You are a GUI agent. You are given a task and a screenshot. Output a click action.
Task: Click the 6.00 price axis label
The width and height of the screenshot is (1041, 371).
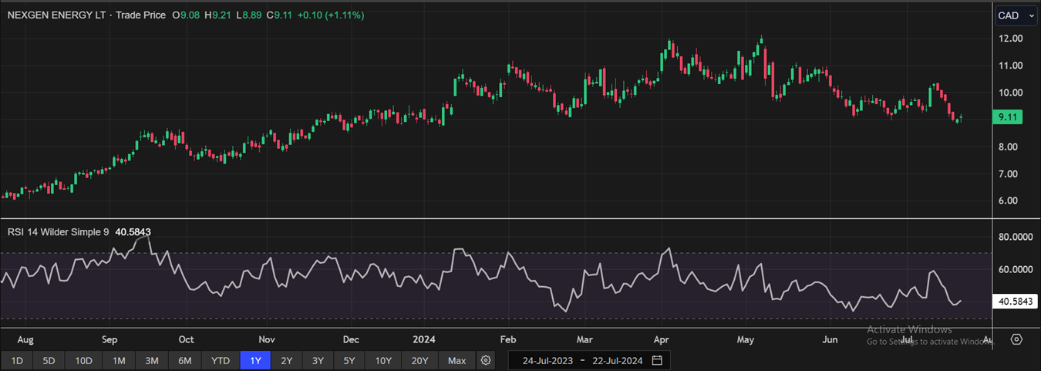(x=1010, y=201)
